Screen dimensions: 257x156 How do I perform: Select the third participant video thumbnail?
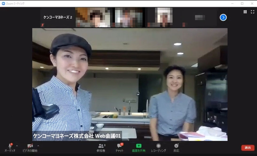(x=128, y=17)
